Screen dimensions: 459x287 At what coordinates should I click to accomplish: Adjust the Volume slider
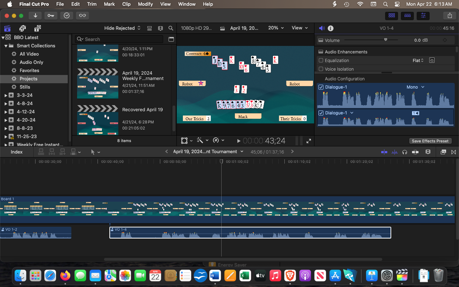tap(386, 40)
